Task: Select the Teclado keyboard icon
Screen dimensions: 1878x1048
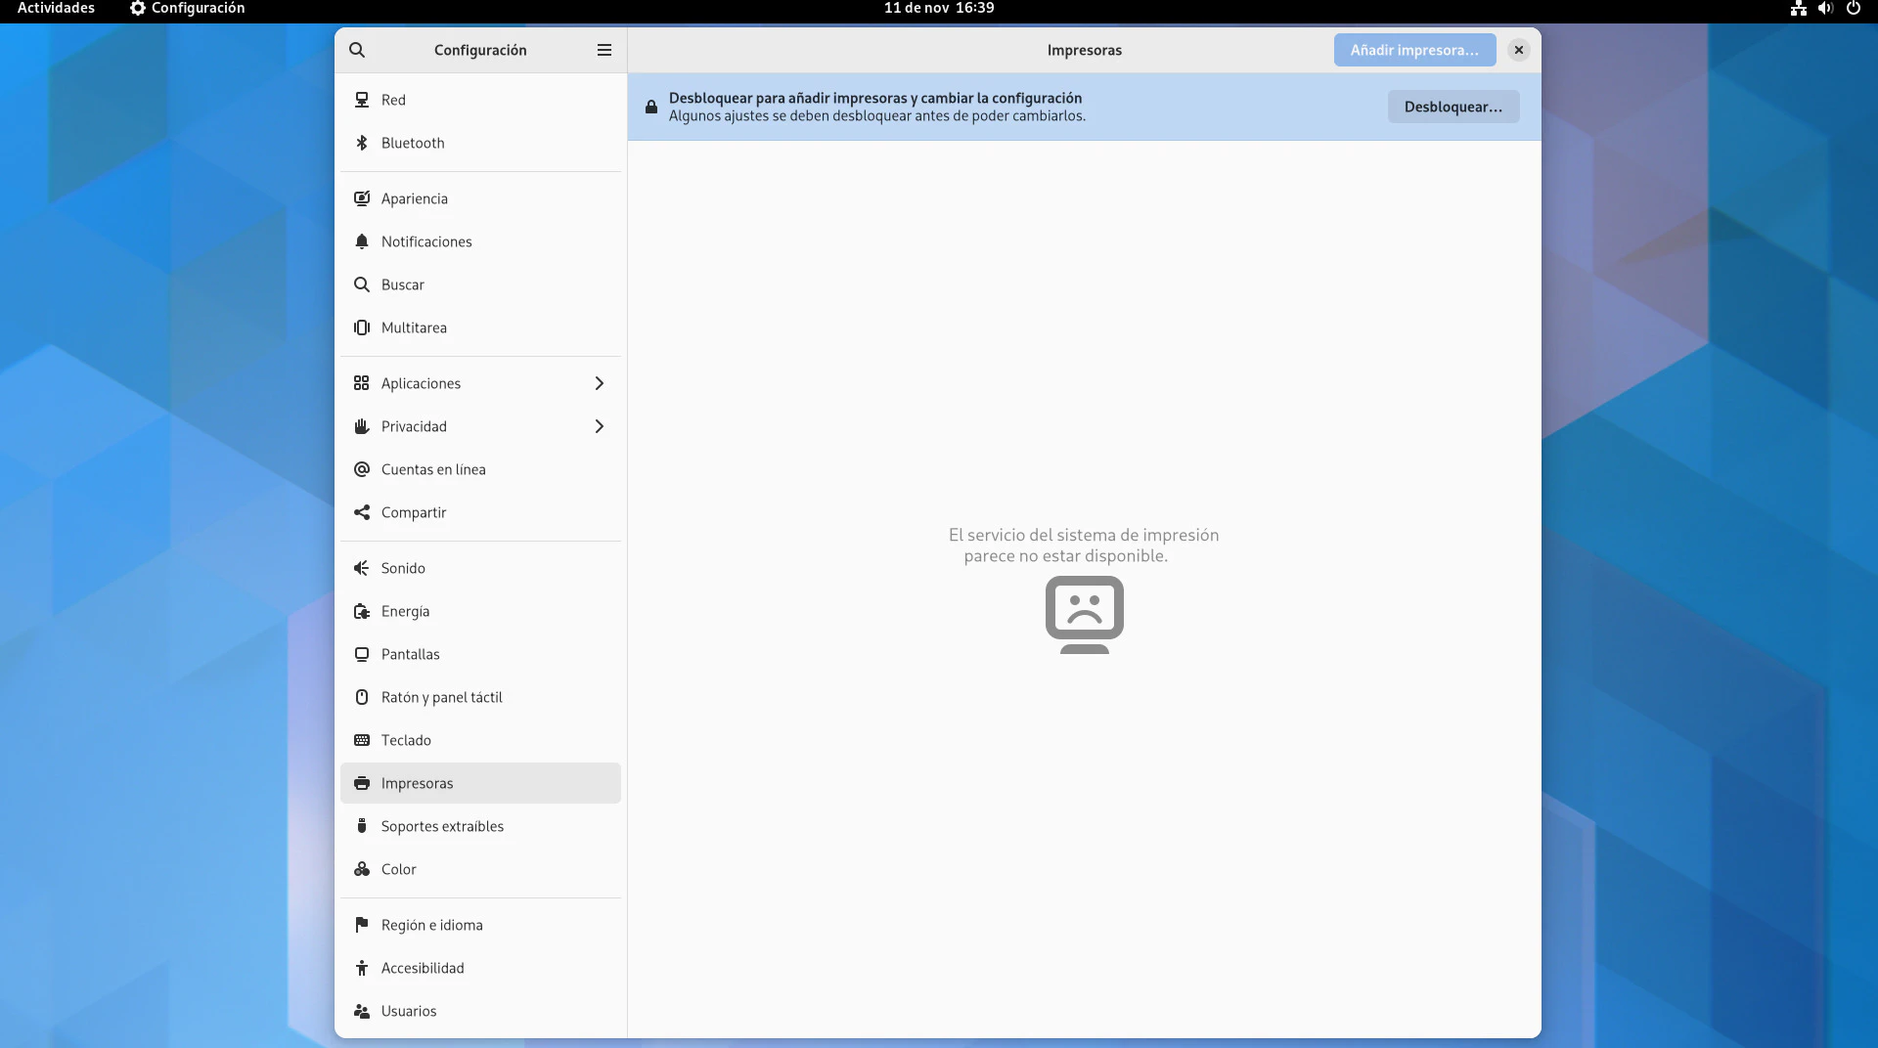Action: pos(362,740)
